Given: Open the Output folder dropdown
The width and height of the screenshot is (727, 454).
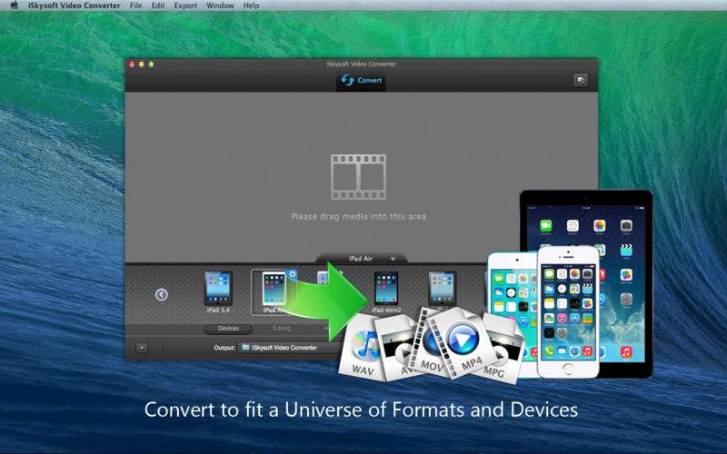Looking at the screenshot, I should pos(290,348).
